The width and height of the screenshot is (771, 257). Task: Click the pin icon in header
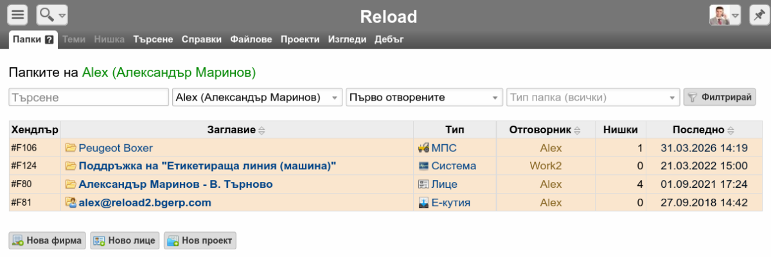[x=758, y=14]
